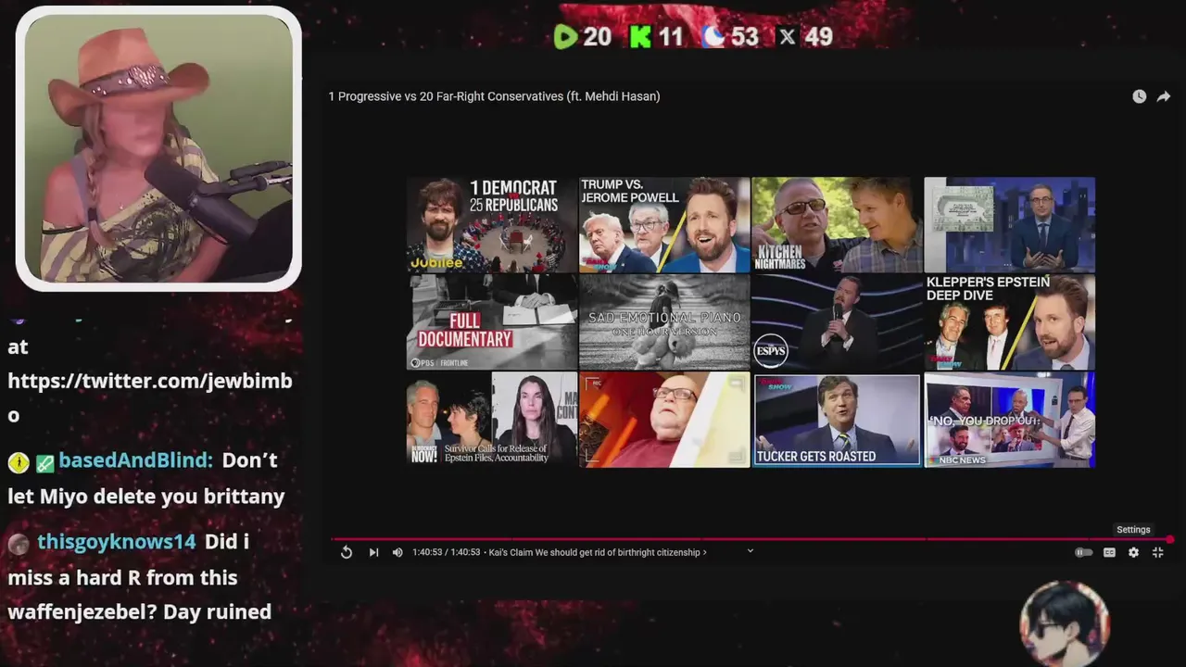Click the replay video button
The width and height of the screenshot is (1186, 667).
tap(347, 552)
